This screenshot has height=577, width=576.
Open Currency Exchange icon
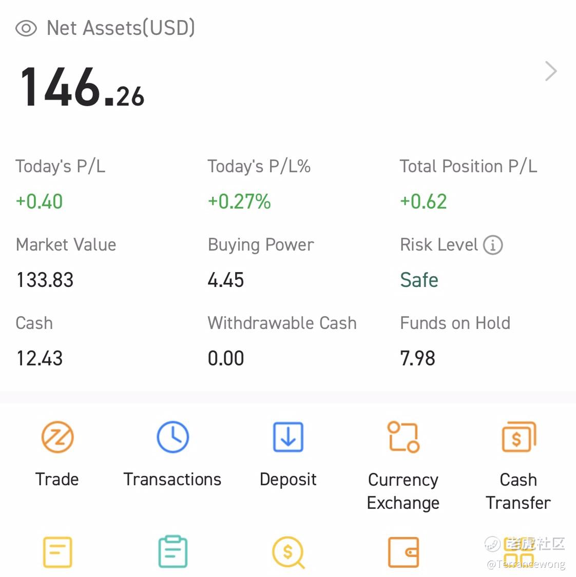[x=403, y=437]
